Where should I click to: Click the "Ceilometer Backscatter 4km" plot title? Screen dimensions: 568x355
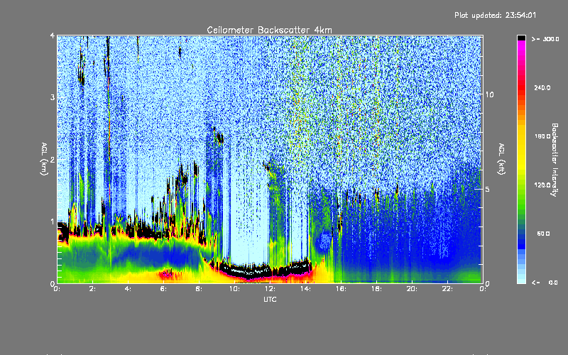[x=269, y=30]
